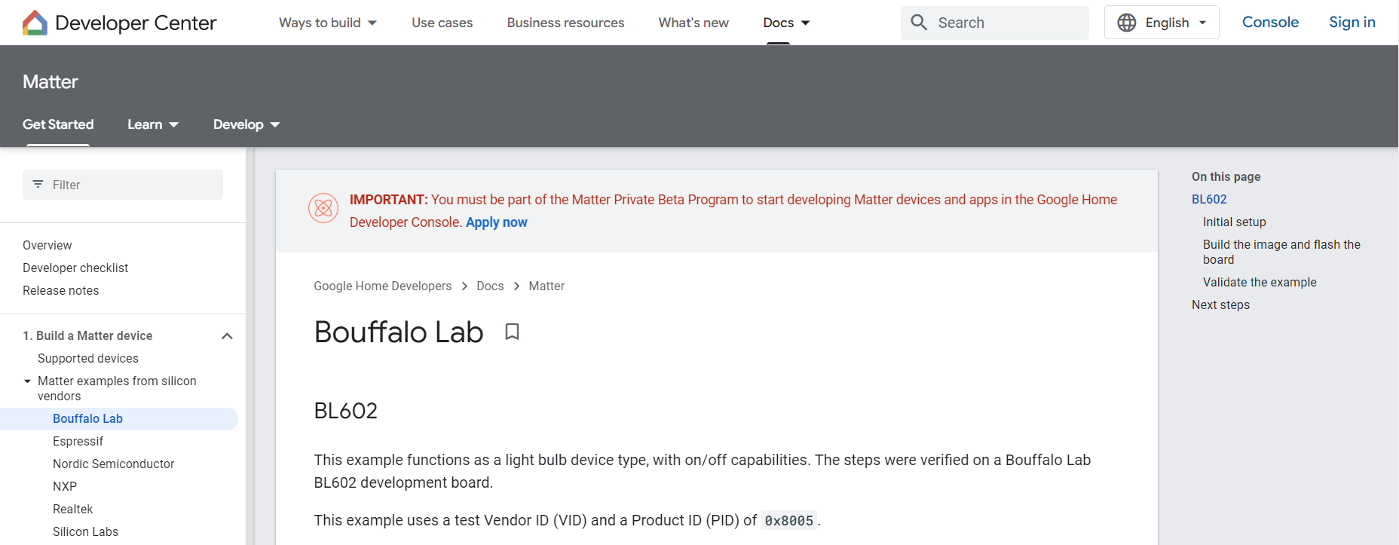Open Release notes in sidebar
This screenshot has width=1399, height=545.
61,290
